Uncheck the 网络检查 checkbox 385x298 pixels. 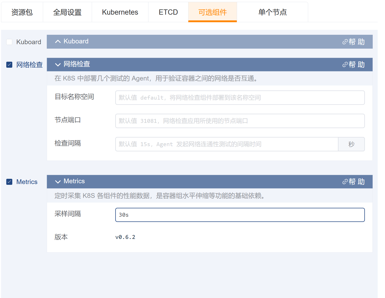coord(9,65)
